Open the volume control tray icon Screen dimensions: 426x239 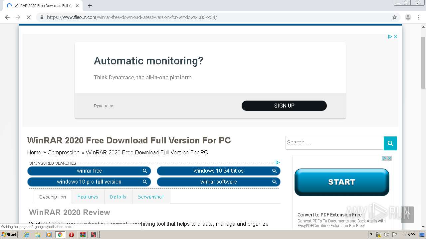386,235
